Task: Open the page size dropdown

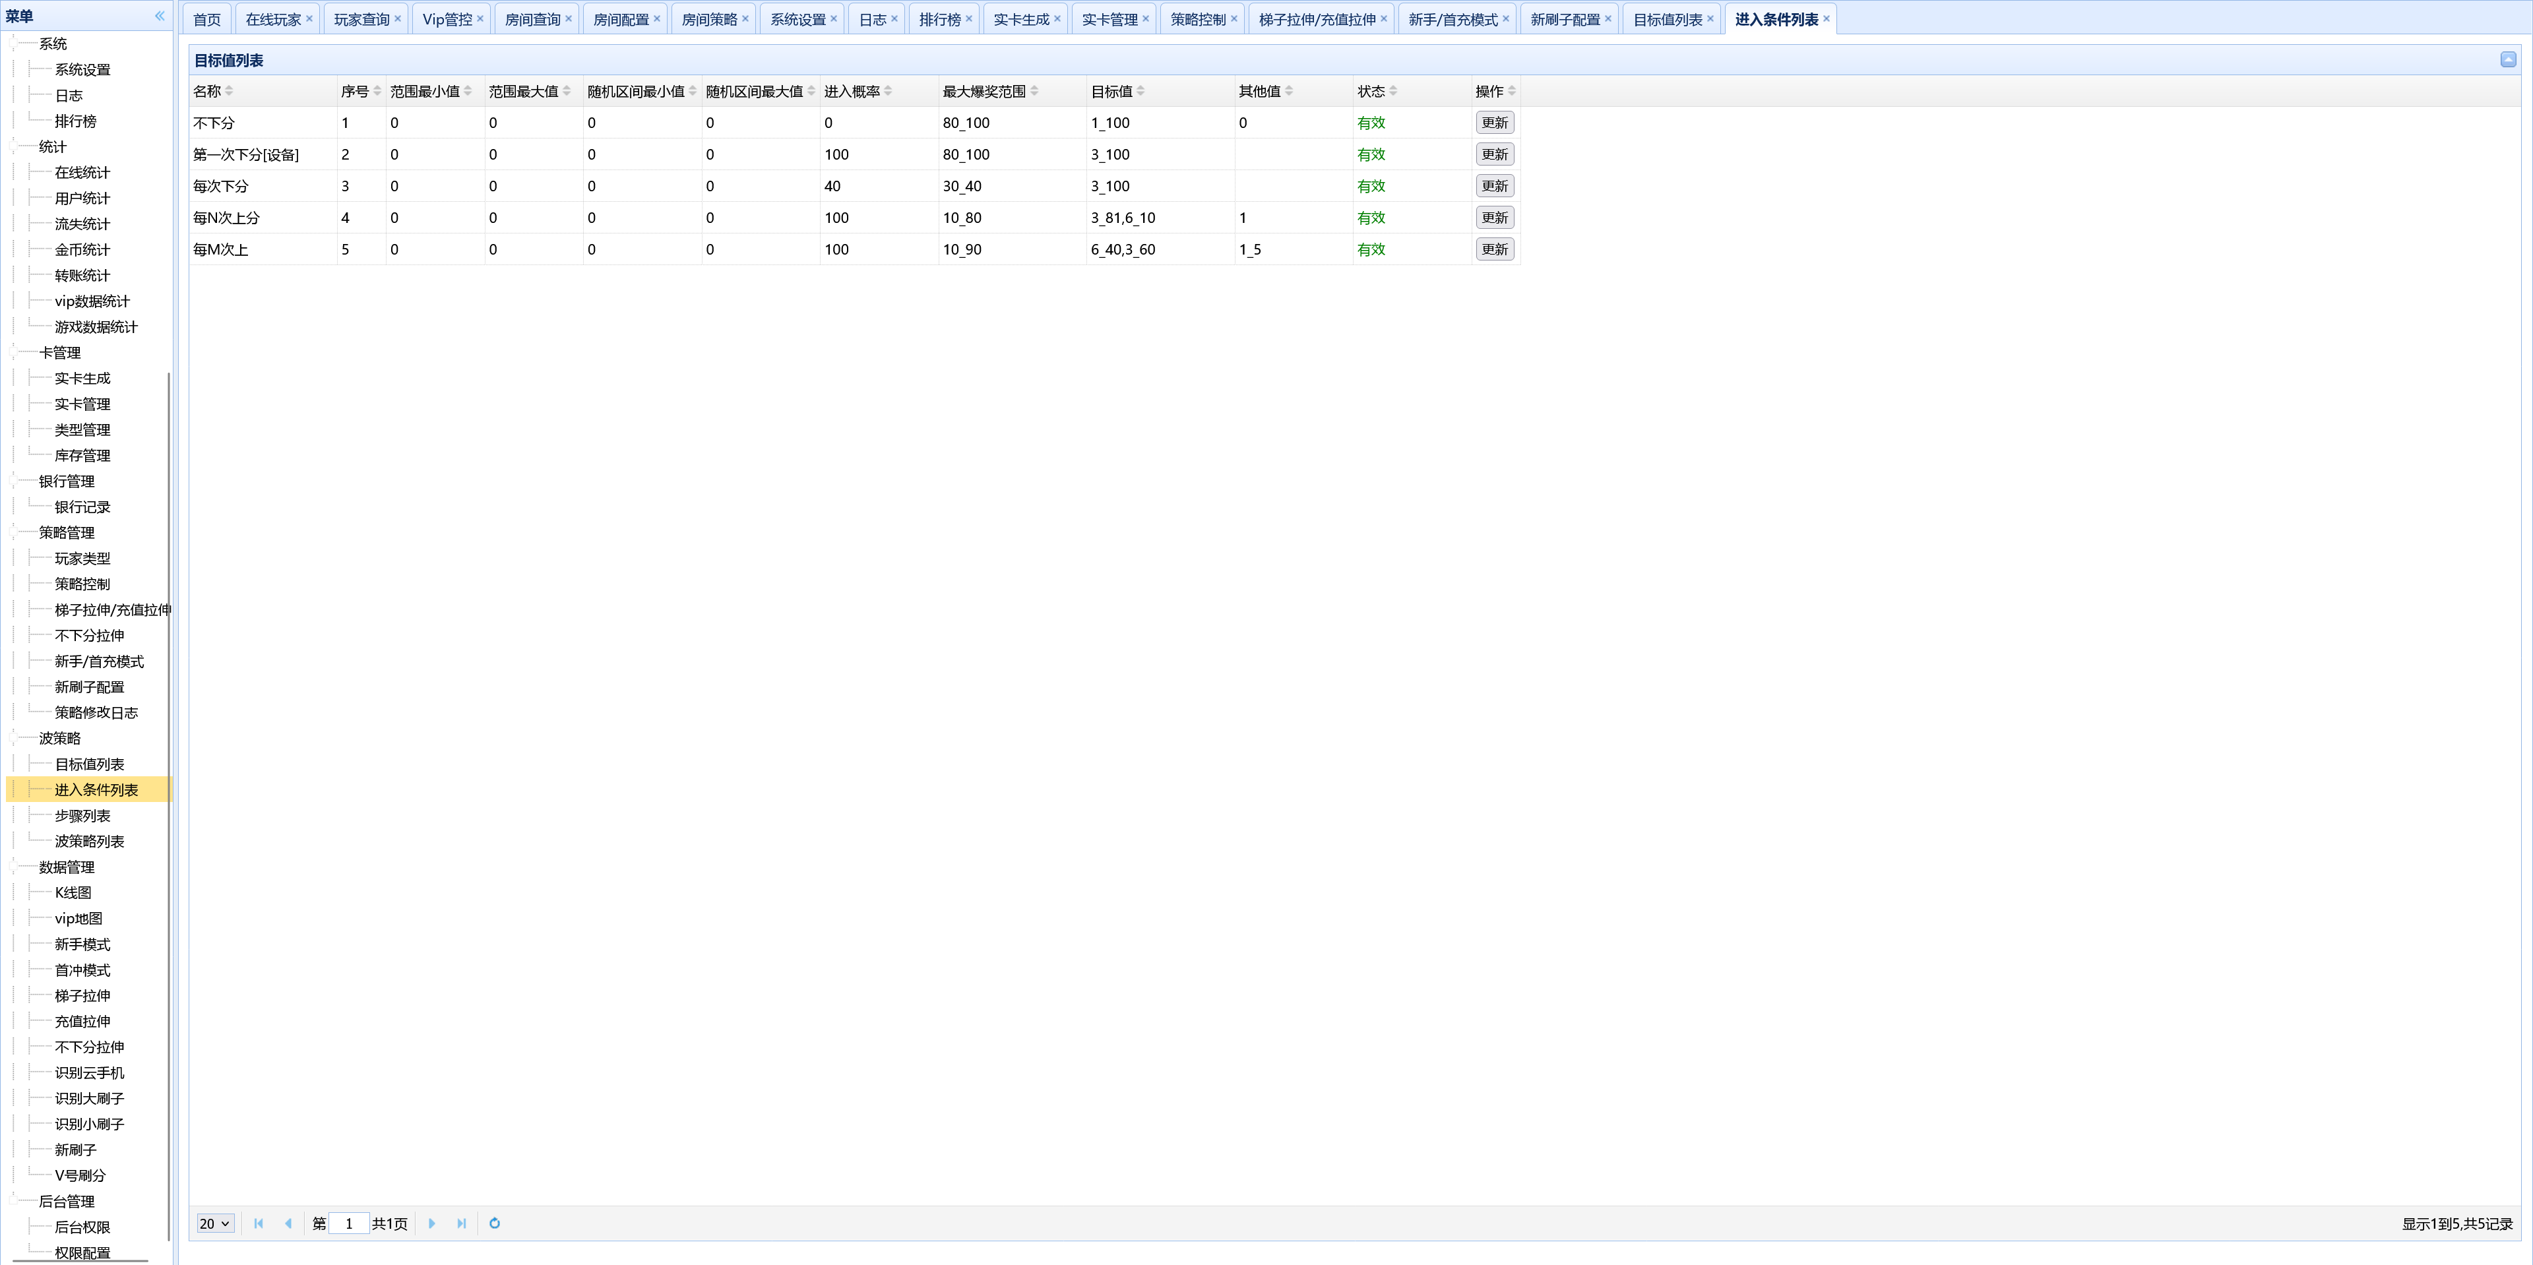Action: click(215, 1223)
